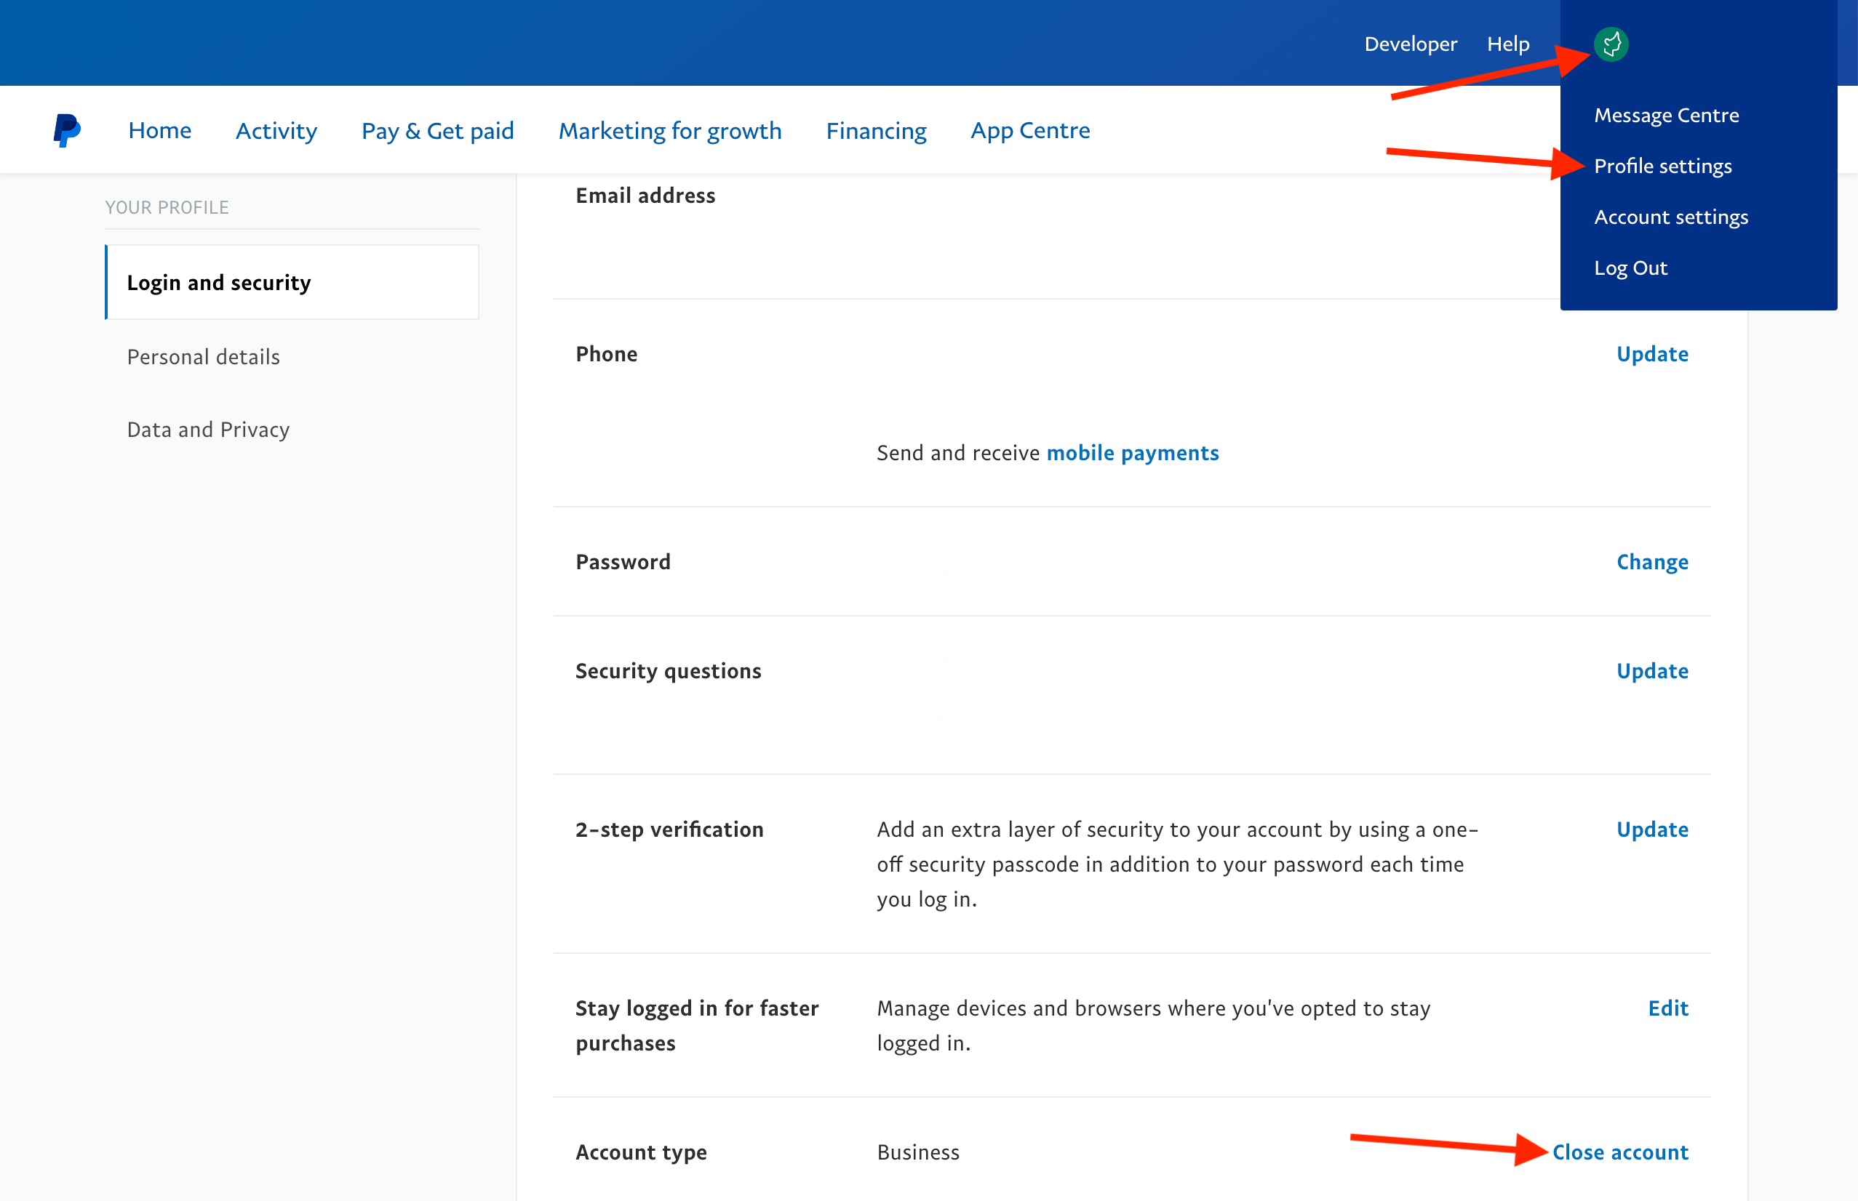Click the Phone row label
Viewport: 1858px width, 1201px height.
pos(606,354)
